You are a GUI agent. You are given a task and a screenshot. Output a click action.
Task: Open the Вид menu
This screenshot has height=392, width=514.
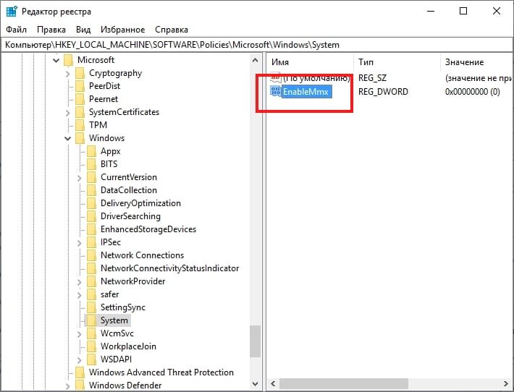click(x=83, y=30)
